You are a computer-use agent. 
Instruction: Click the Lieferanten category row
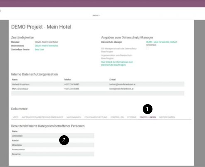[53, 136]
